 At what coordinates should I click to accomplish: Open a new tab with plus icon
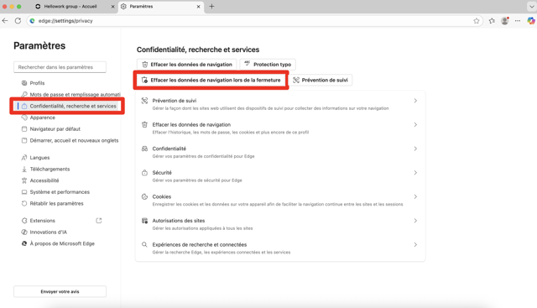[x=211, y=6]
